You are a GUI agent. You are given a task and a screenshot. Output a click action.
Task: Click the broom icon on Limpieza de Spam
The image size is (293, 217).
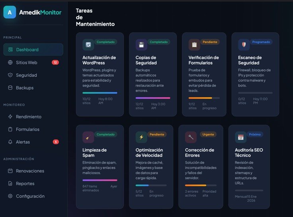point(88,137)
